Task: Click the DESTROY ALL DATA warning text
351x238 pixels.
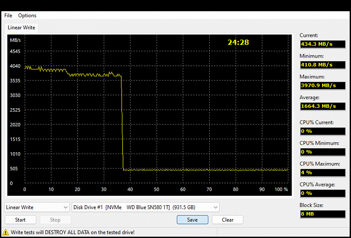Action: coord(72,232)
